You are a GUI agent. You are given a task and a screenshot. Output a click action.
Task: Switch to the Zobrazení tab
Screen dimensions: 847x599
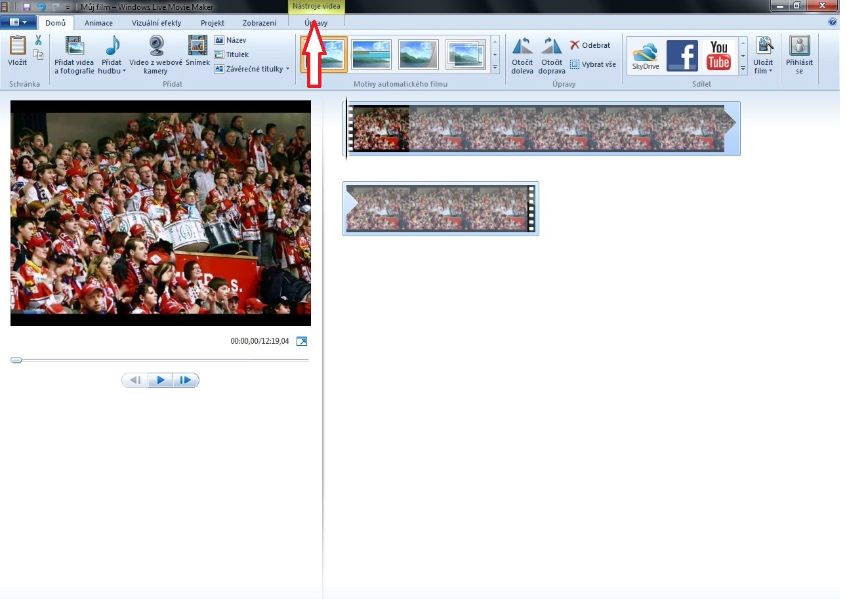[x=259, y=23]
